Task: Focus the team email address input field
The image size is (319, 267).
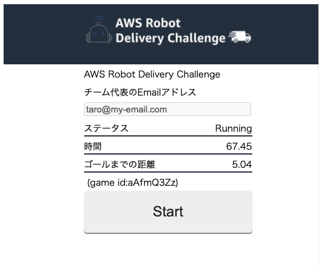Action: [168, 109]
